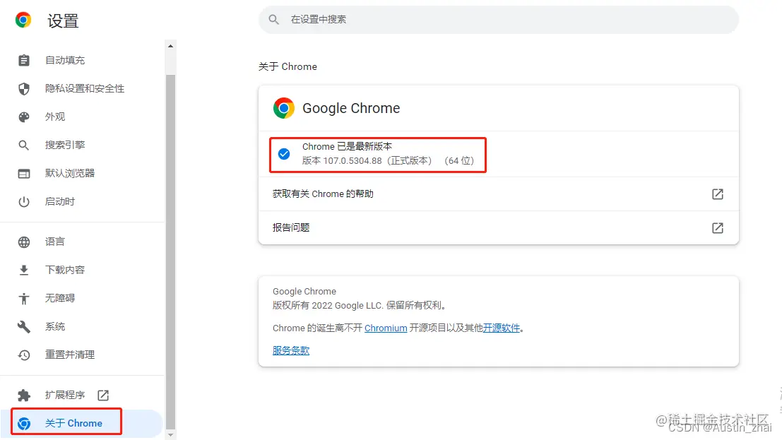
Task: Click the 自动填充 clipboard icon
Action: tap(24, 60)
